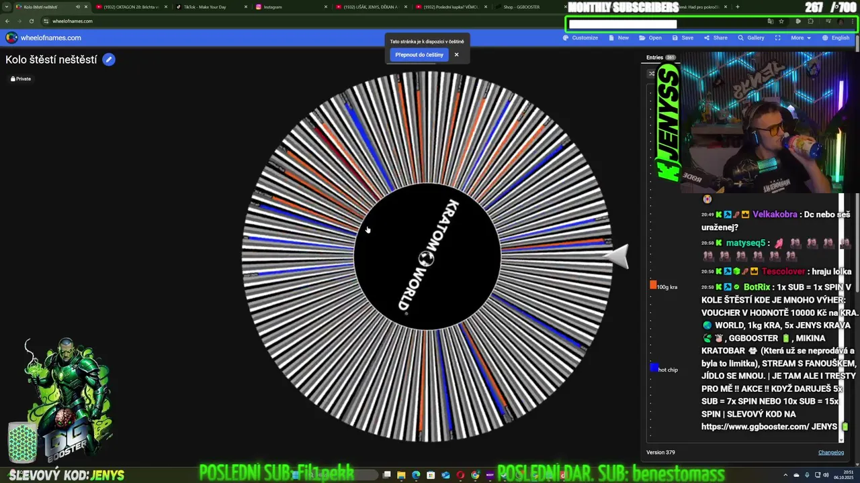860x483 pixels.
Task: Open the taskbar clock and date
Action: click(x=845, y=475)
